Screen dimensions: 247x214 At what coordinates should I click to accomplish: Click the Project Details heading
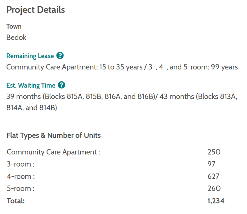pos(36,10)
